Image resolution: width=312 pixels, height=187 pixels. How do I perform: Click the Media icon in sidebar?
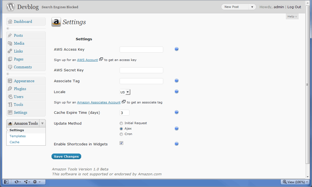pos(10,43)
